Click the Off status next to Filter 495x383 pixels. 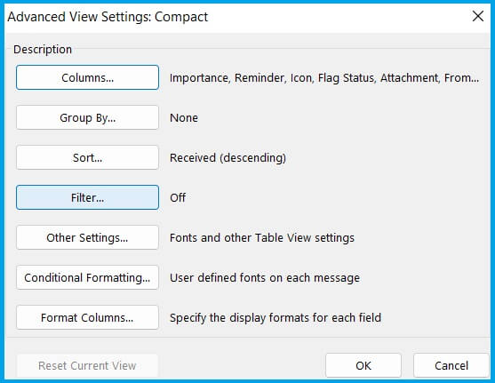[178, 197]
